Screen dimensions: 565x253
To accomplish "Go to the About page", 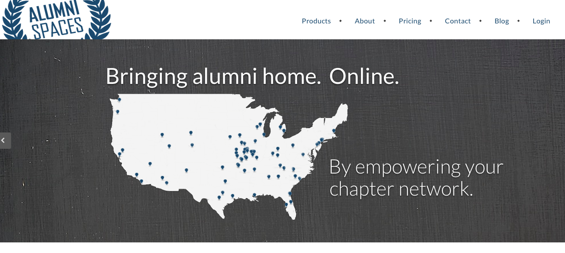I will click(365, 21).
